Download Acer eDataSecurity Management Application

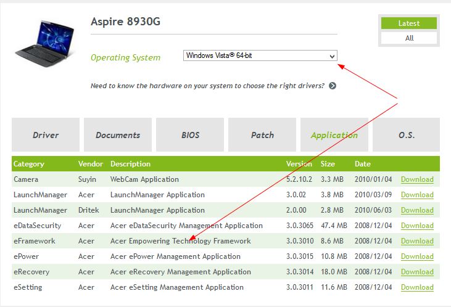tap(417, 226)
